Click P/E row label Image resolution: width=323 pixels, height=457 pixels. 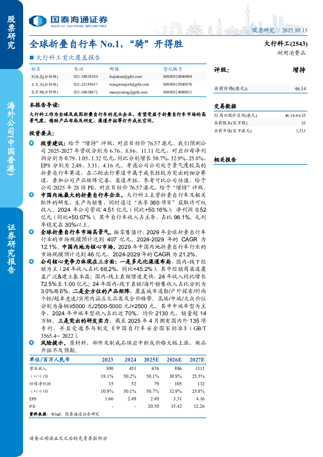(32, 407)
